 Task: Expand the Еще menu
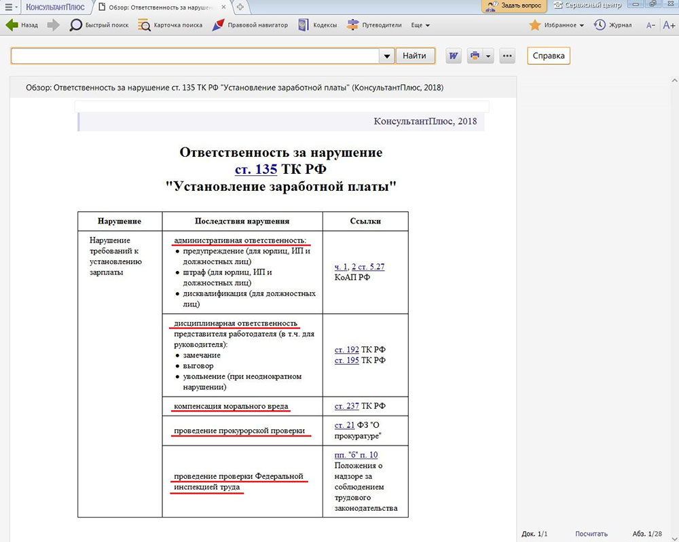pos(420,25)
